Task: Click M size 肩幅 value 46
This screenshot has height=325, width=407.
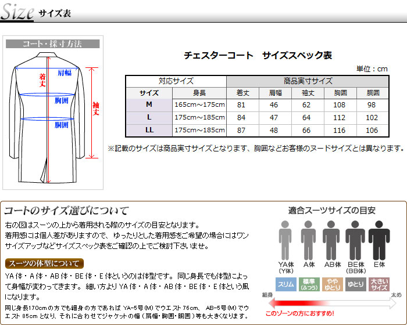Action: pos(274,105)
